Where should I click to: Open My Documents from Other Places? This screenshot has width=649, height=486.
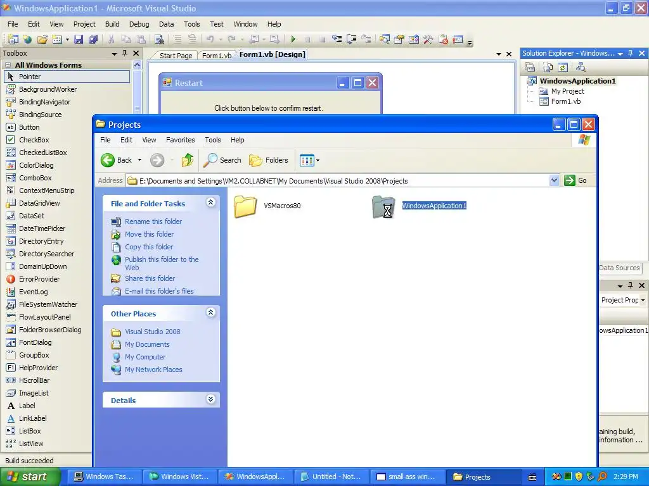tap(147, 344)
